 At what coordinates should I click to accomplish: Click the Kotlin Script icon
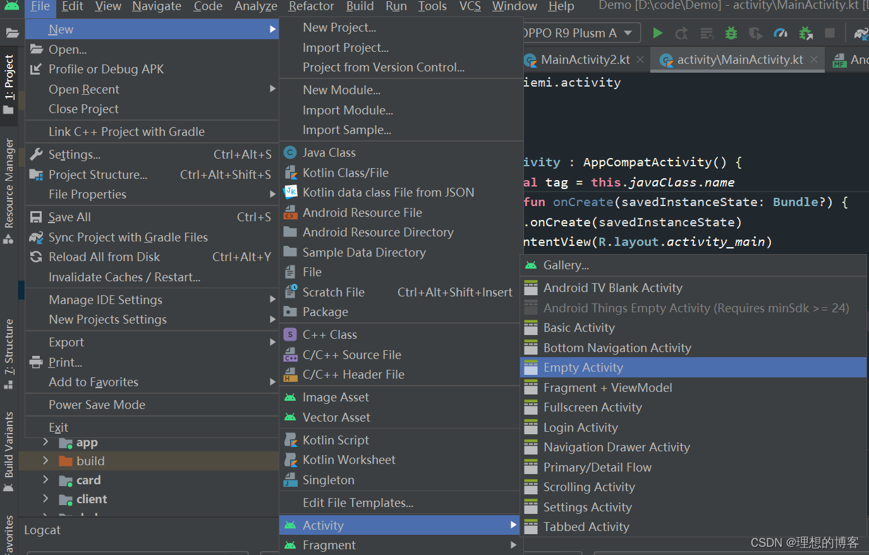click(x=290, y=440)
